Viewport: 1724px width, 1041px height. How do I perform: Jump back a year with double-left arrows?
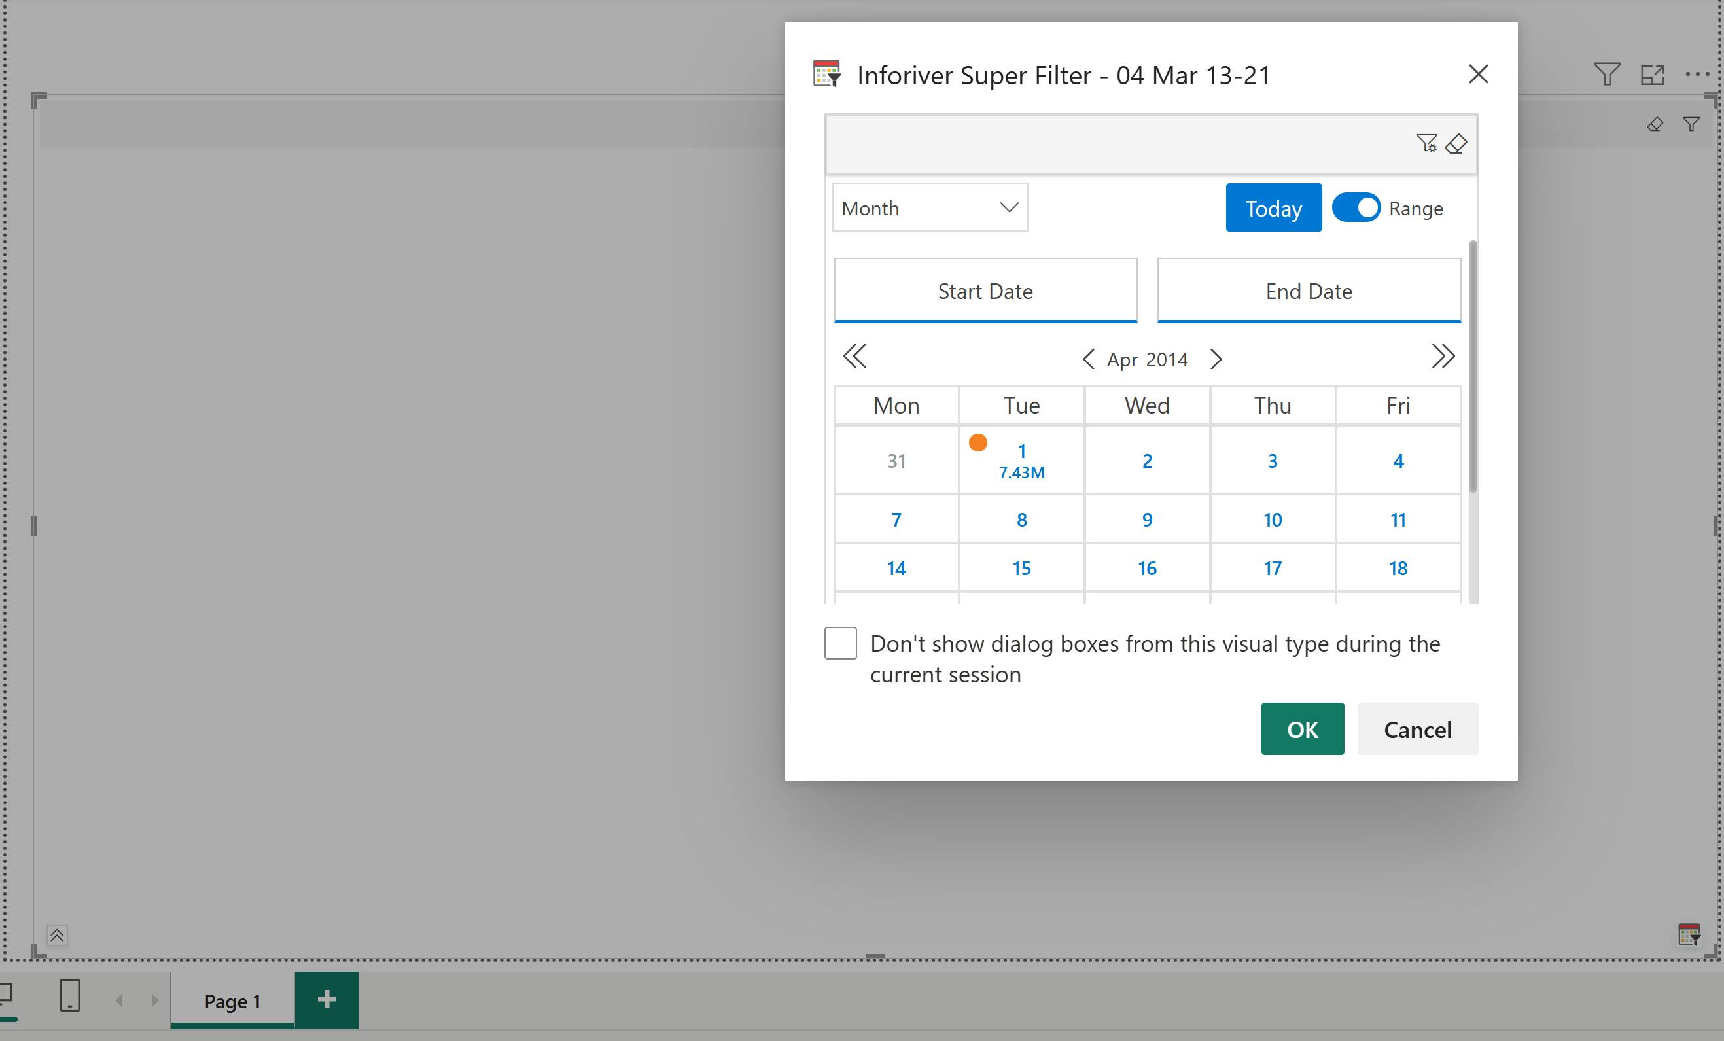(x=854, y=356)
